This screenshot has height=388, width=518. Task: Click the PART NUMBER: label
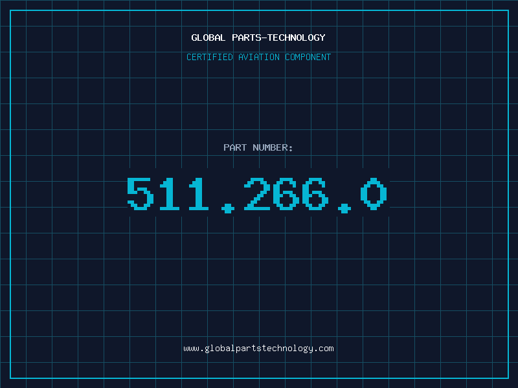(x=258, y=147)
